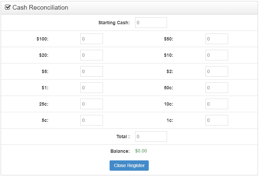Select the $50 bills count field
This screenshot has width=259, height=176.
point(216,39)
